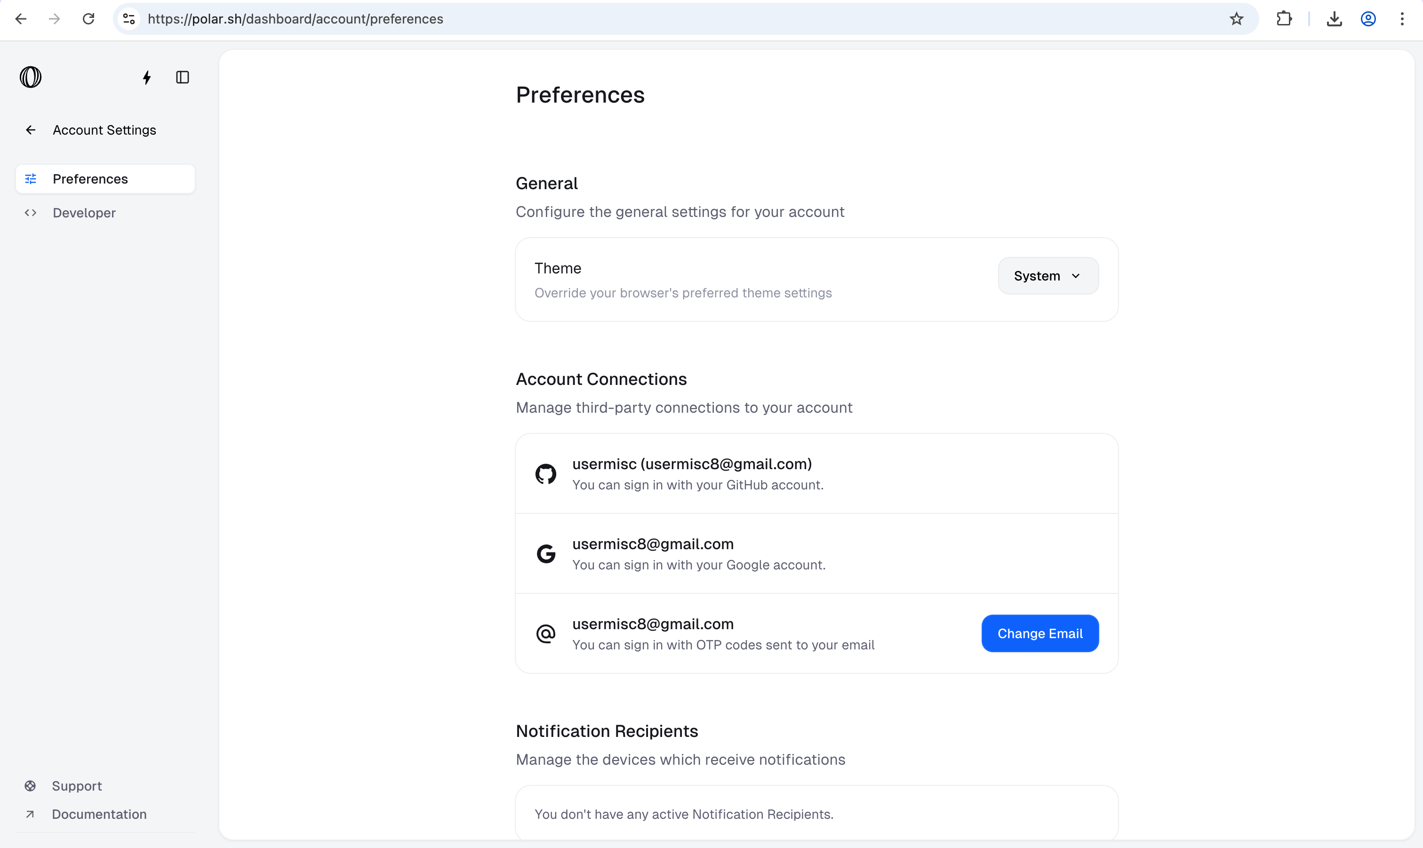The width and height of the screenshot is (1423, 848).
Task: Open the Theme System dropdown
Action: (1047, 276)
